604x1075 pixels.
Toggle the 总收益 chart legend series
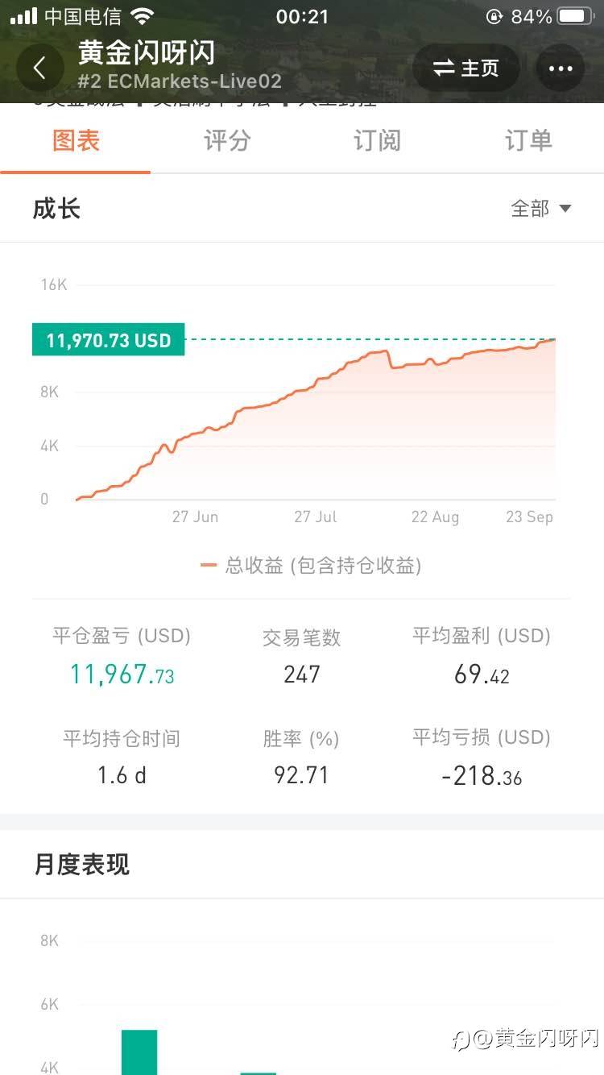coord(311,566)
